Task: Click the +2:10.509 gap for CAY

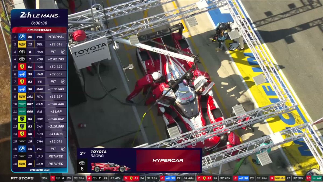Action: (x=56, y=126)
